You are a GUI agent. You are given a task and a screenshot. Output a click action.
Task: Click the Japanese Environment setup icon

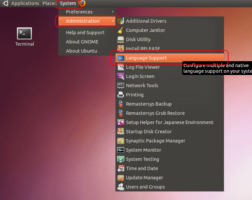121,122
